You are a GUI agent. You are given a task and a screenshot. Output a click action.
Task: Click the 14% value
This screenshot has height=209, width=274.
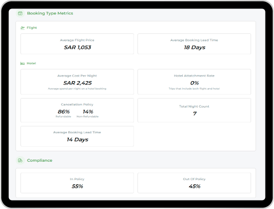pos(88,111)
